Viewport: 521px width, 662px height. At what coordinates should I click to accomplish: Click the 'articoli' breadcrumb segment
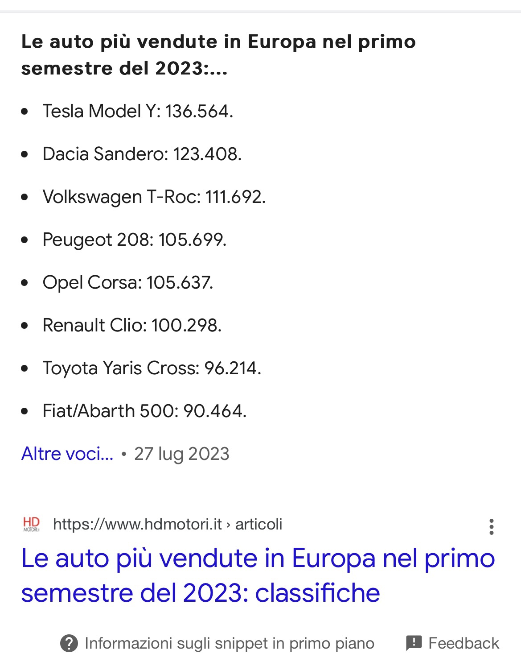[x=258, y=524]
